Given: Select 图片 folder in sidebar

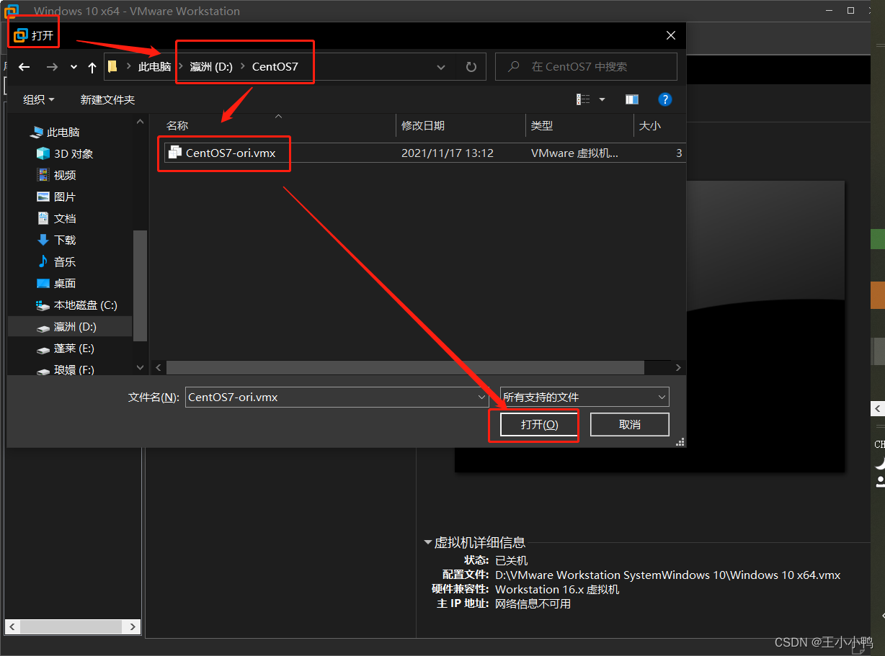Looking at the screenshot, I should [56, 197].
